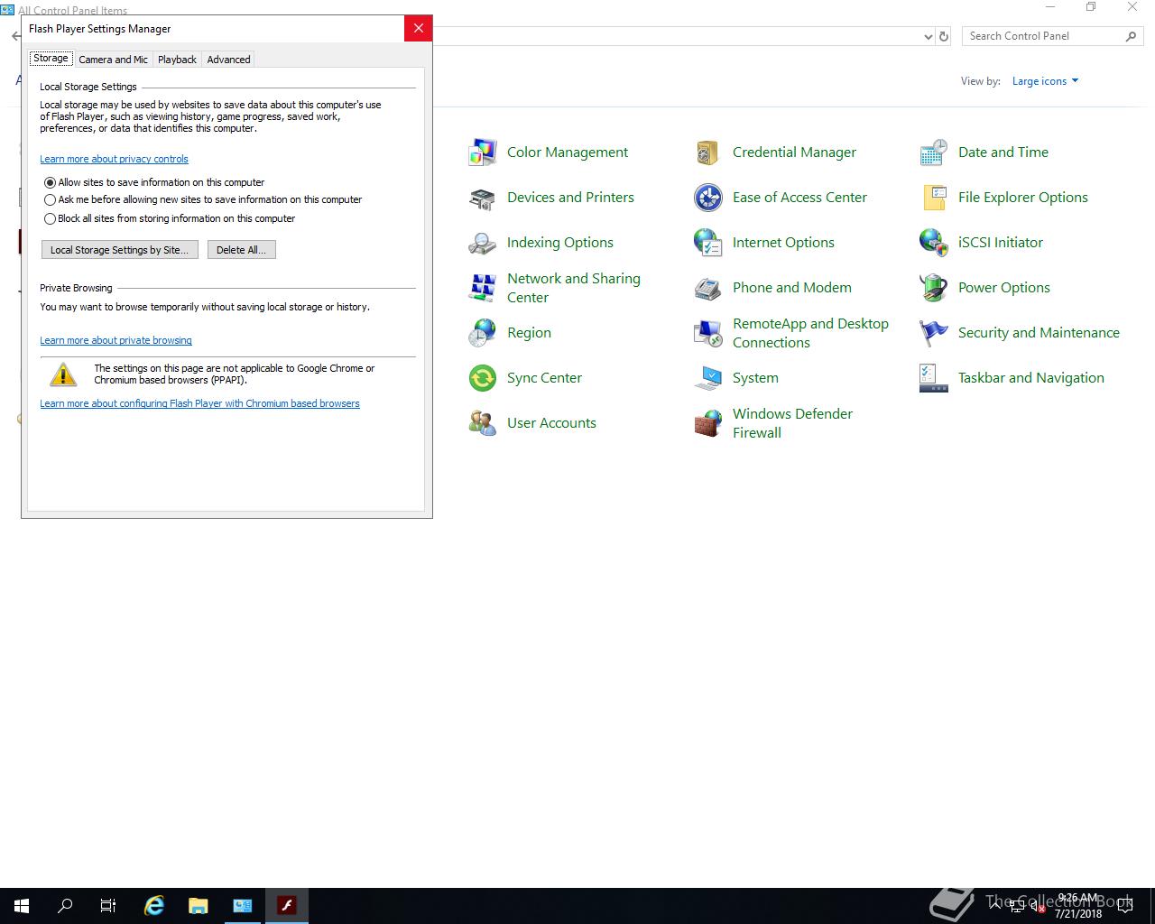Switch to the Camera and Mic tab
This screenshot has width=1155, height=924.
click(x=113, y=60)
